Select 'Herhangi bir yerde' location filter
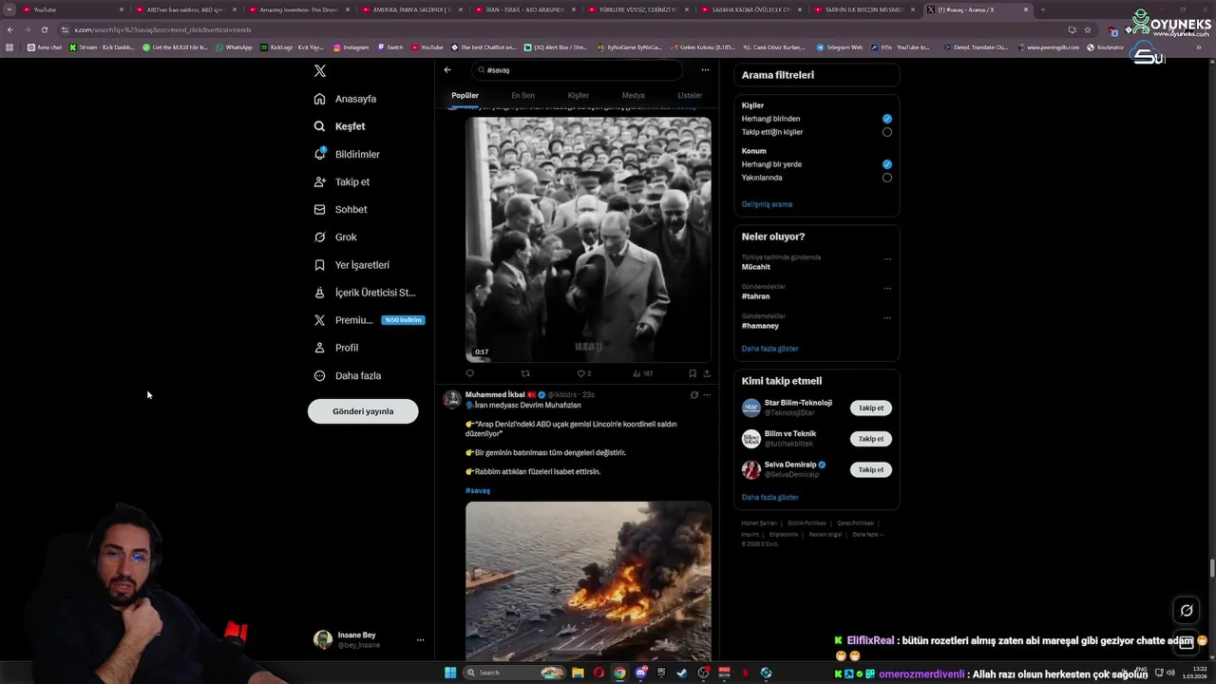This screenshot has width=1216, height=684. (x=886, y=164)
